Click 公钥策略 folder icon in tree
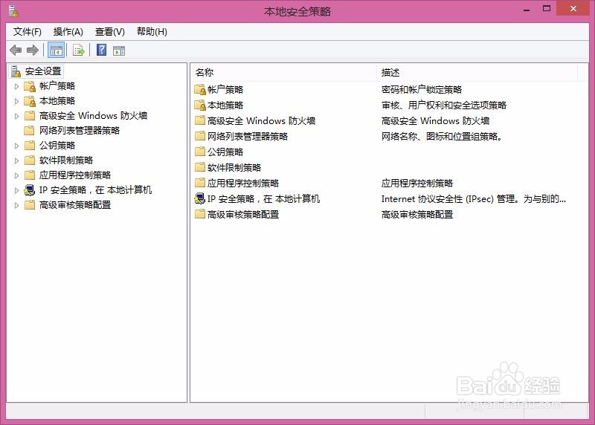The image size is (595, 425). pos(30,145)
